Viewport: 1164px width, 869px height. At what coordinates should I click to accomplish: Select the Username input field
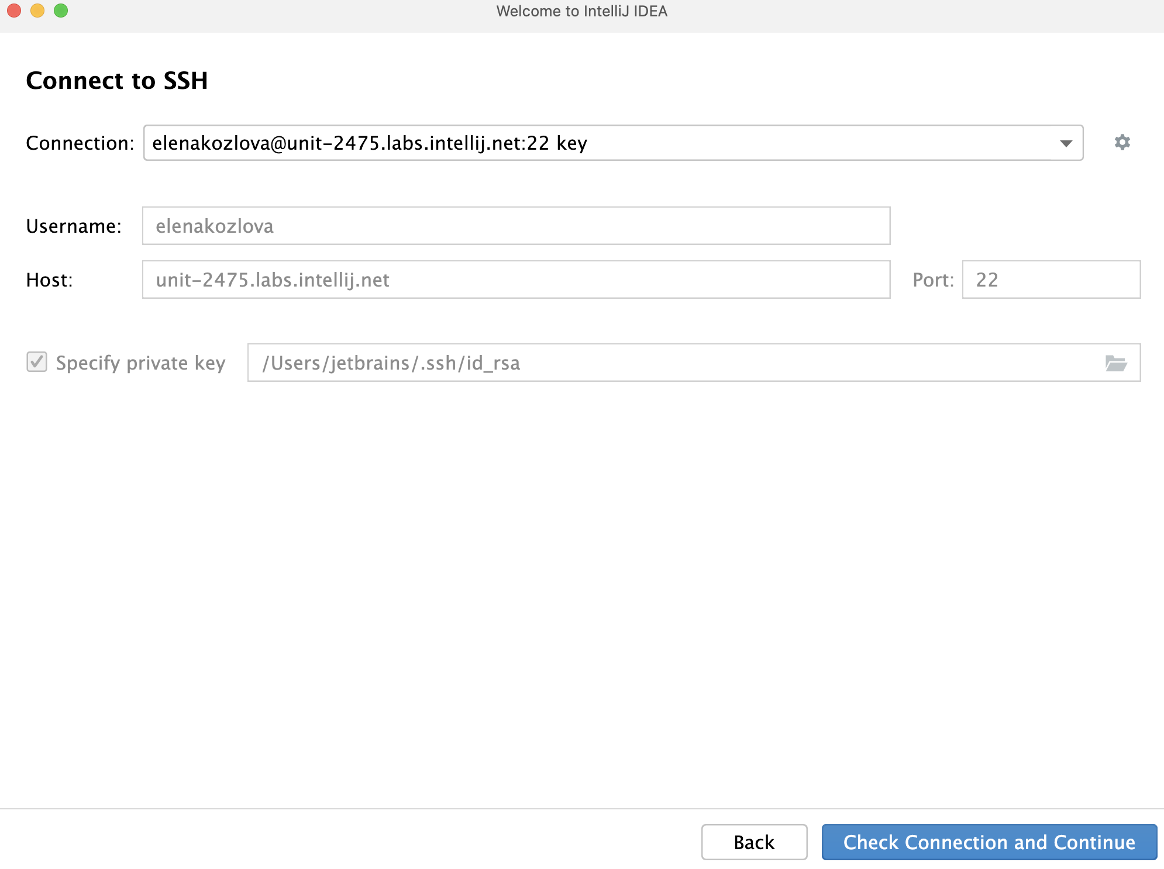516,226
